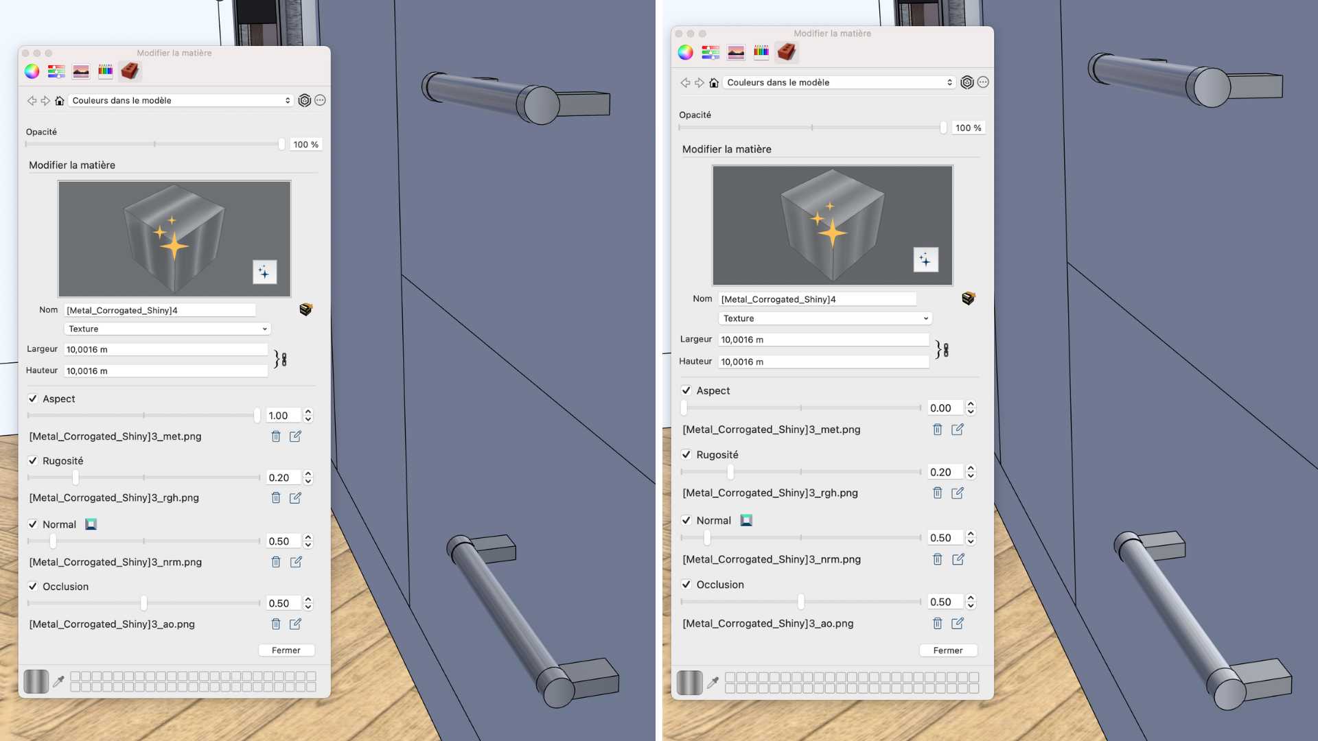Uncheck Rugosité in left panel
The image size is (1318, 741).
32,460
